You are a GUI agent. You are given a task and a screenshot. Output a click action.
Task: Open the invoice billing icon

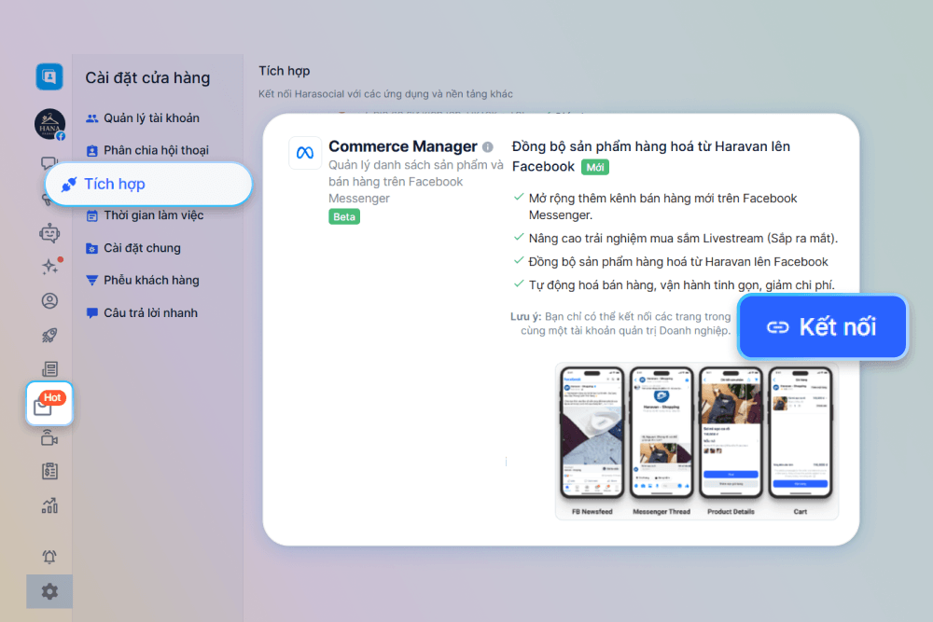[x=49, y=472]
